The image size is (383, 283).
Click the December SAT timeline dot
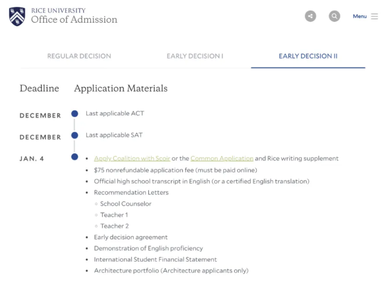tap(74, 135)
